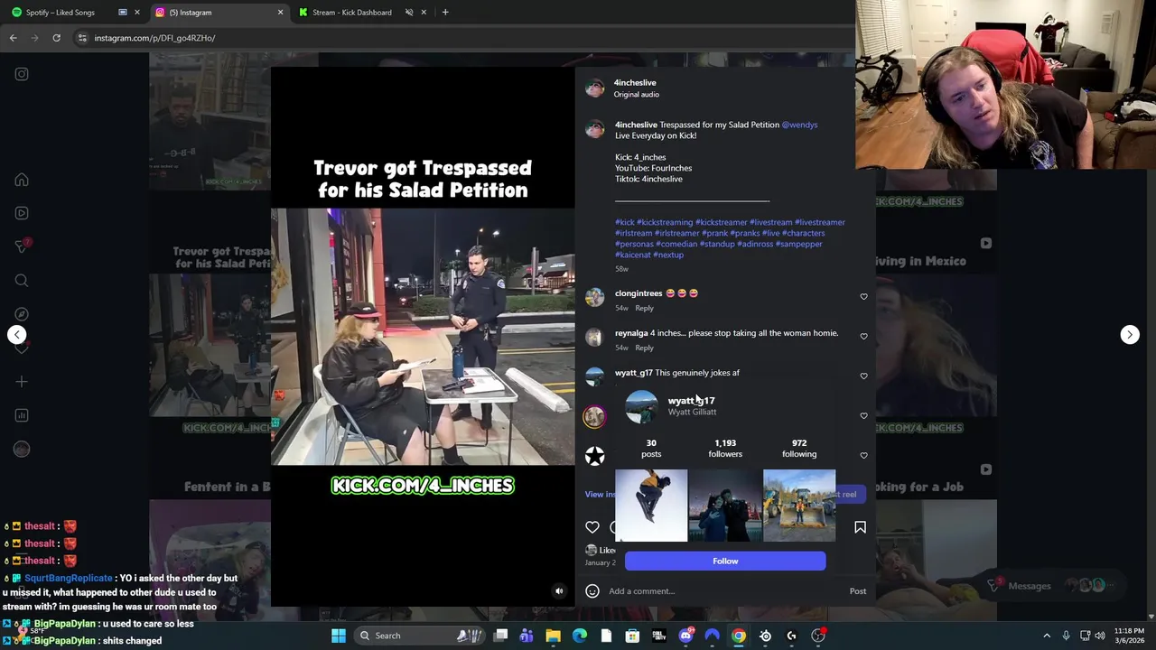Go to previous post with left arrow

[x=16, y=334]
